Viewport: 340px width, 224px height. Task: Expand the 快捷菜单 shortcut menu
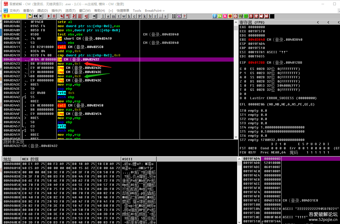(123, 11)
